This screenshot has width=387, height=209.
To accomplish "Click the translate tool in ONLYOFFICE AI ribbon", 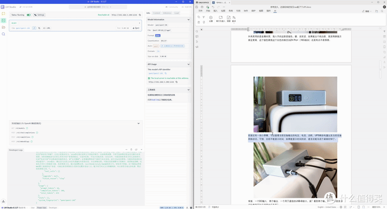I will point(234,19).
